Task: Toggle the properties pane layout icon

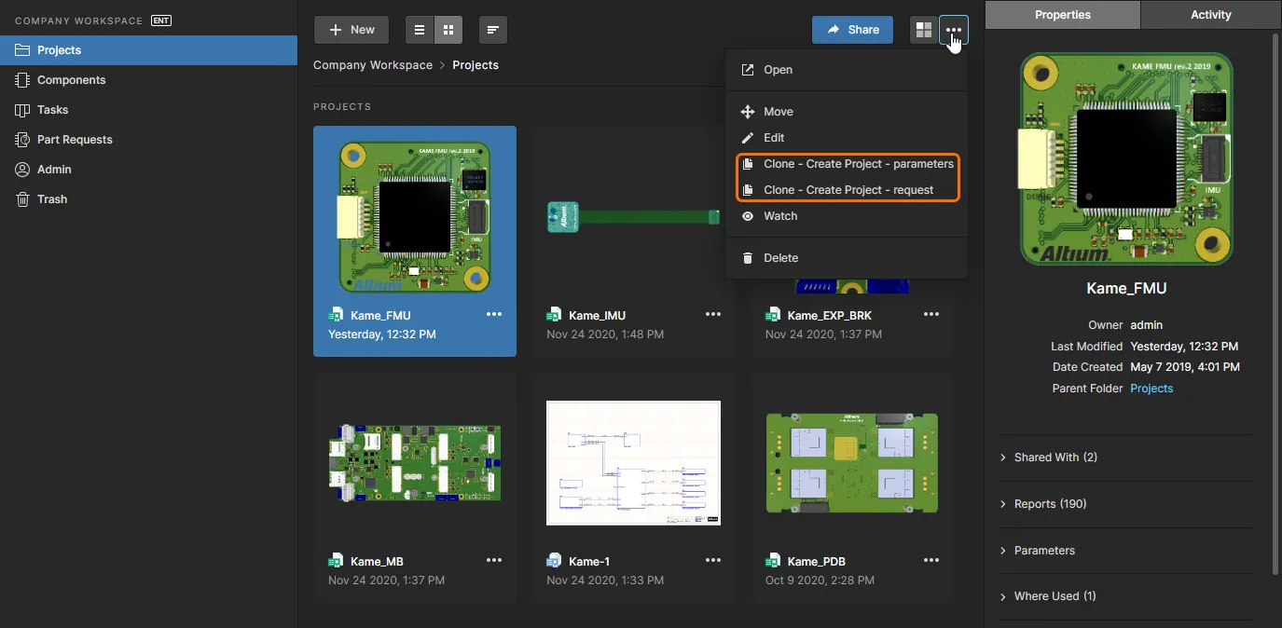Action: pyautogui.click(x=923, y=30)
